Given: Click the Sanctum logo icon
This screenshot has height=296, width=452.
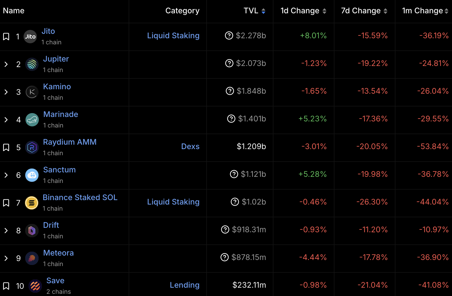Looking at the screenshot, I should coord(32,175).
